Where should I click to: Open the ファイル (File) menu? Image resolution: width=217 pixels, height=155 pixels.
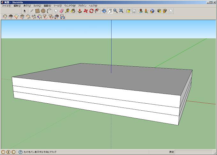click(6, 6)
